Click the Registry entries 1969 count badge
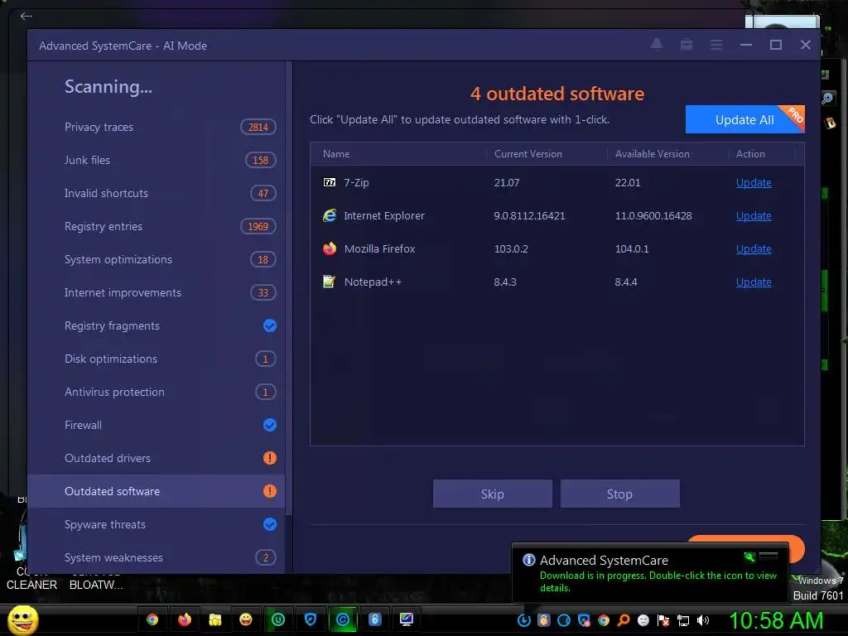This screenshot has width=848, height=636. click(258, 227)
